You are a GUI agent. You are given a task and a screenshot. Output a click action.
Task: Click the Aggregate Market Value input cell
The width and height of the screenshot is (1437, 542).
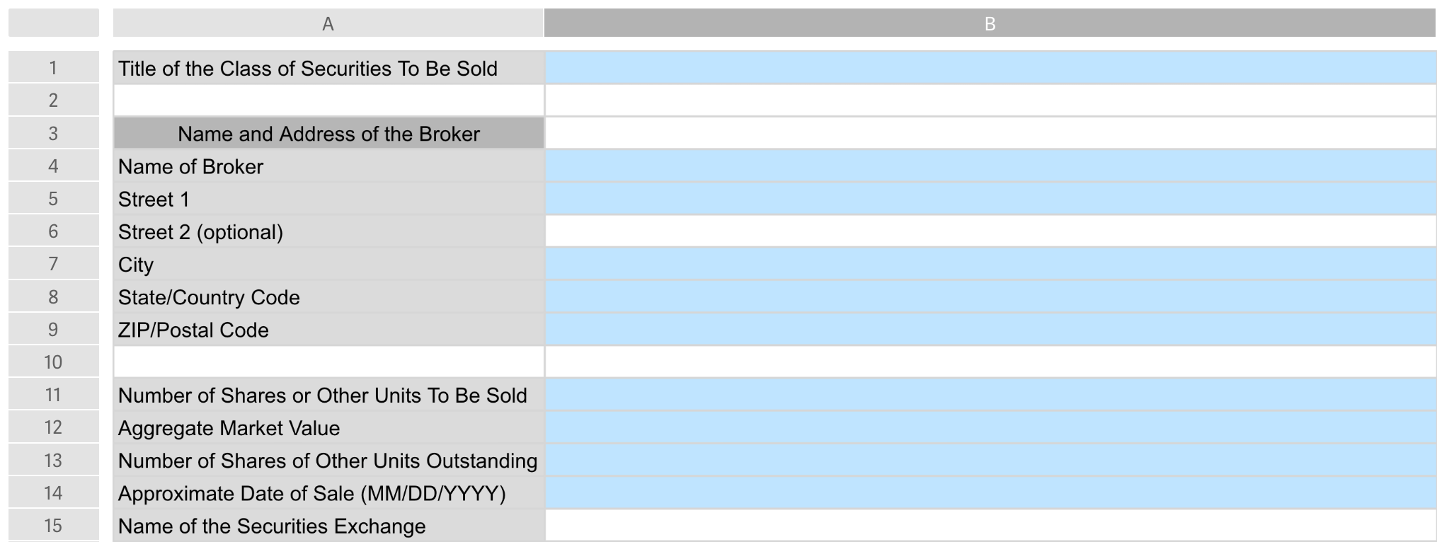990,427
